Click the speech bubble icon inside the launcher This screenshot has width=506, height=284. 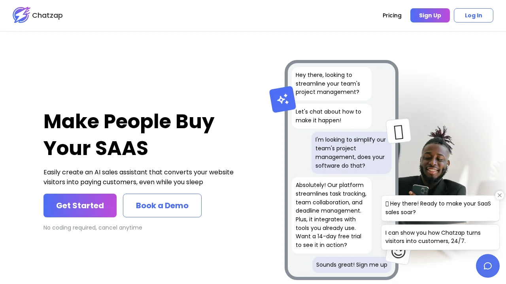[x=488, y=266]
